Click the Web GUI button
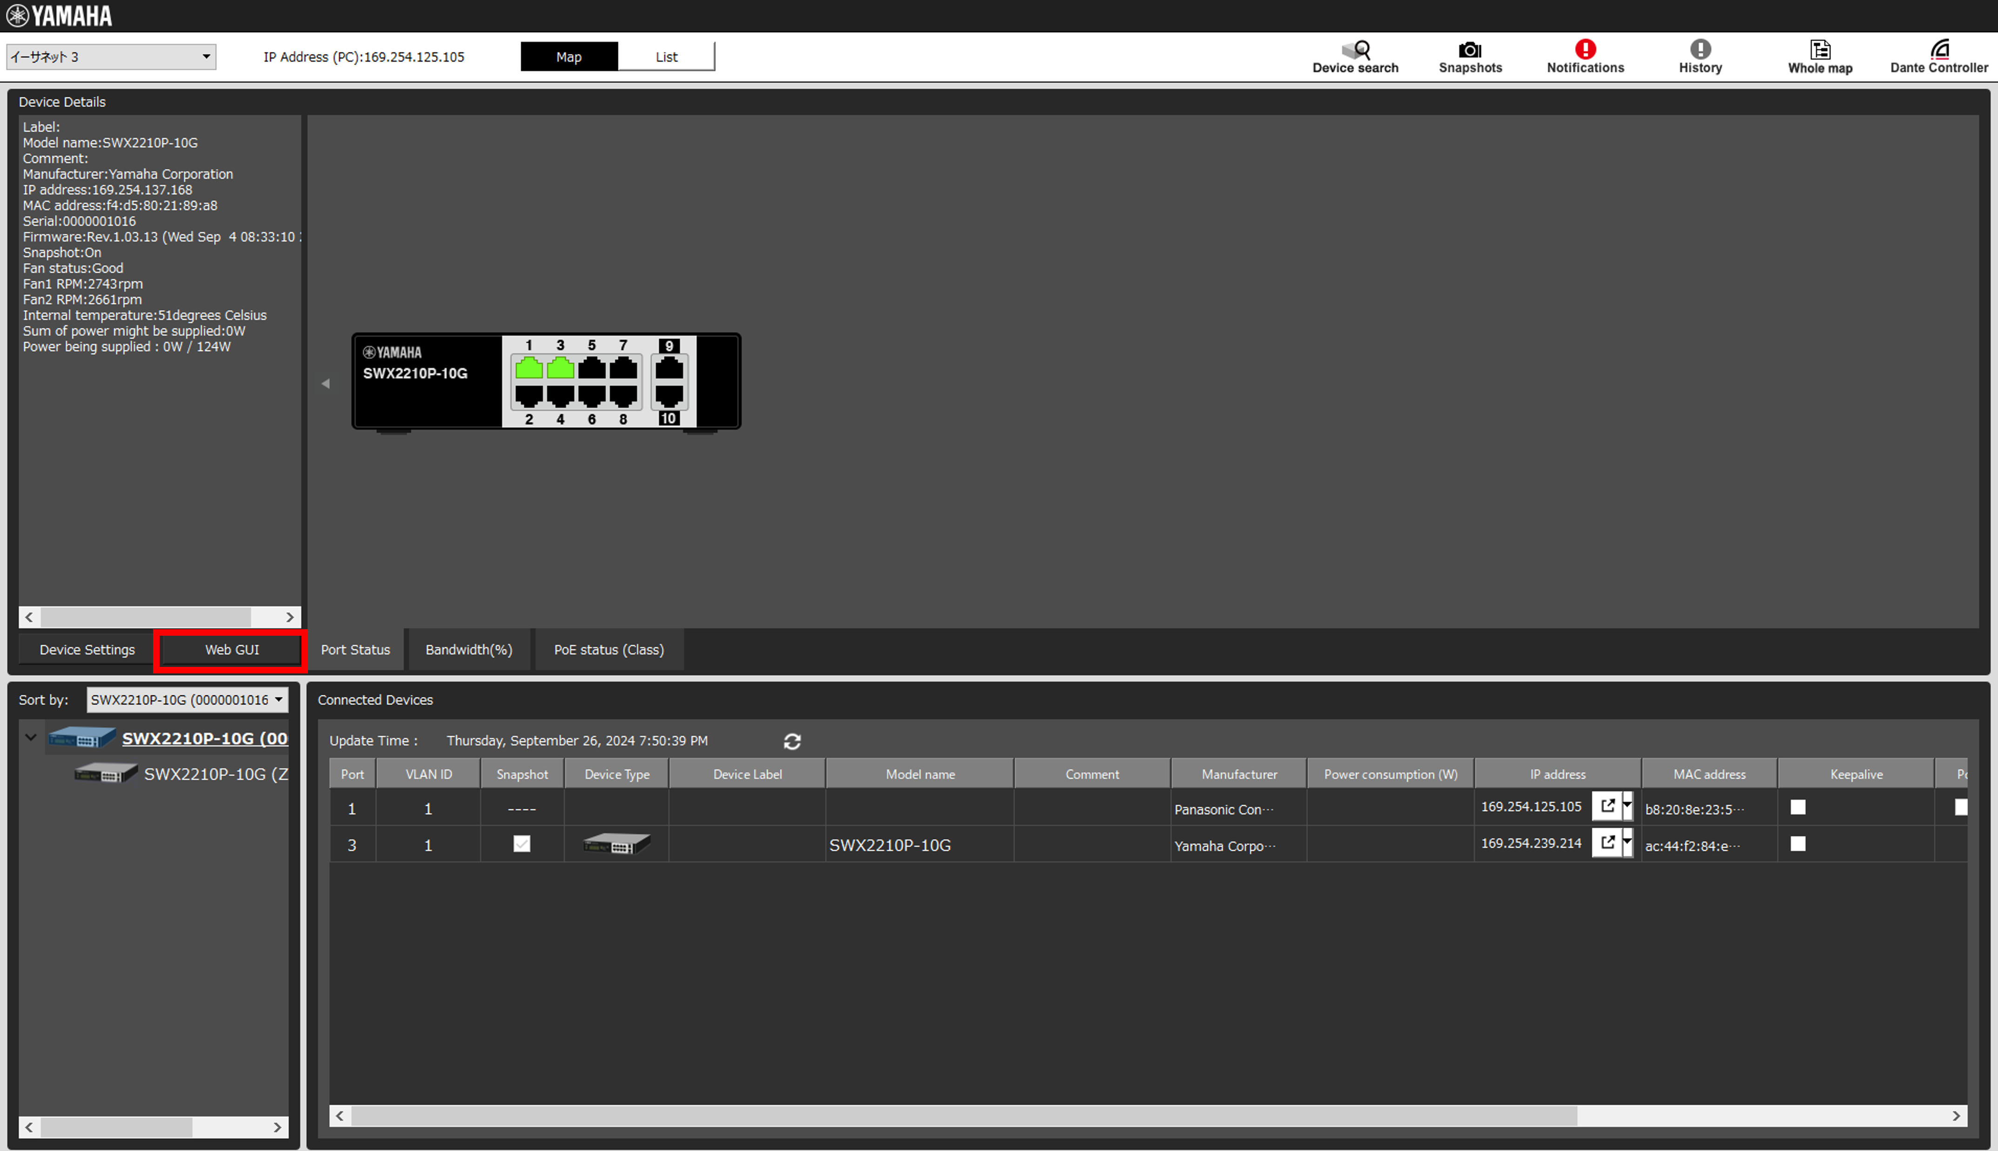 [231, 649]
